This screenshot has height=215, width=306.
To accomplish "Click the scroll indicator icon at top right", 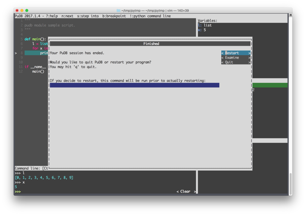I will click(x=290, y=15).
